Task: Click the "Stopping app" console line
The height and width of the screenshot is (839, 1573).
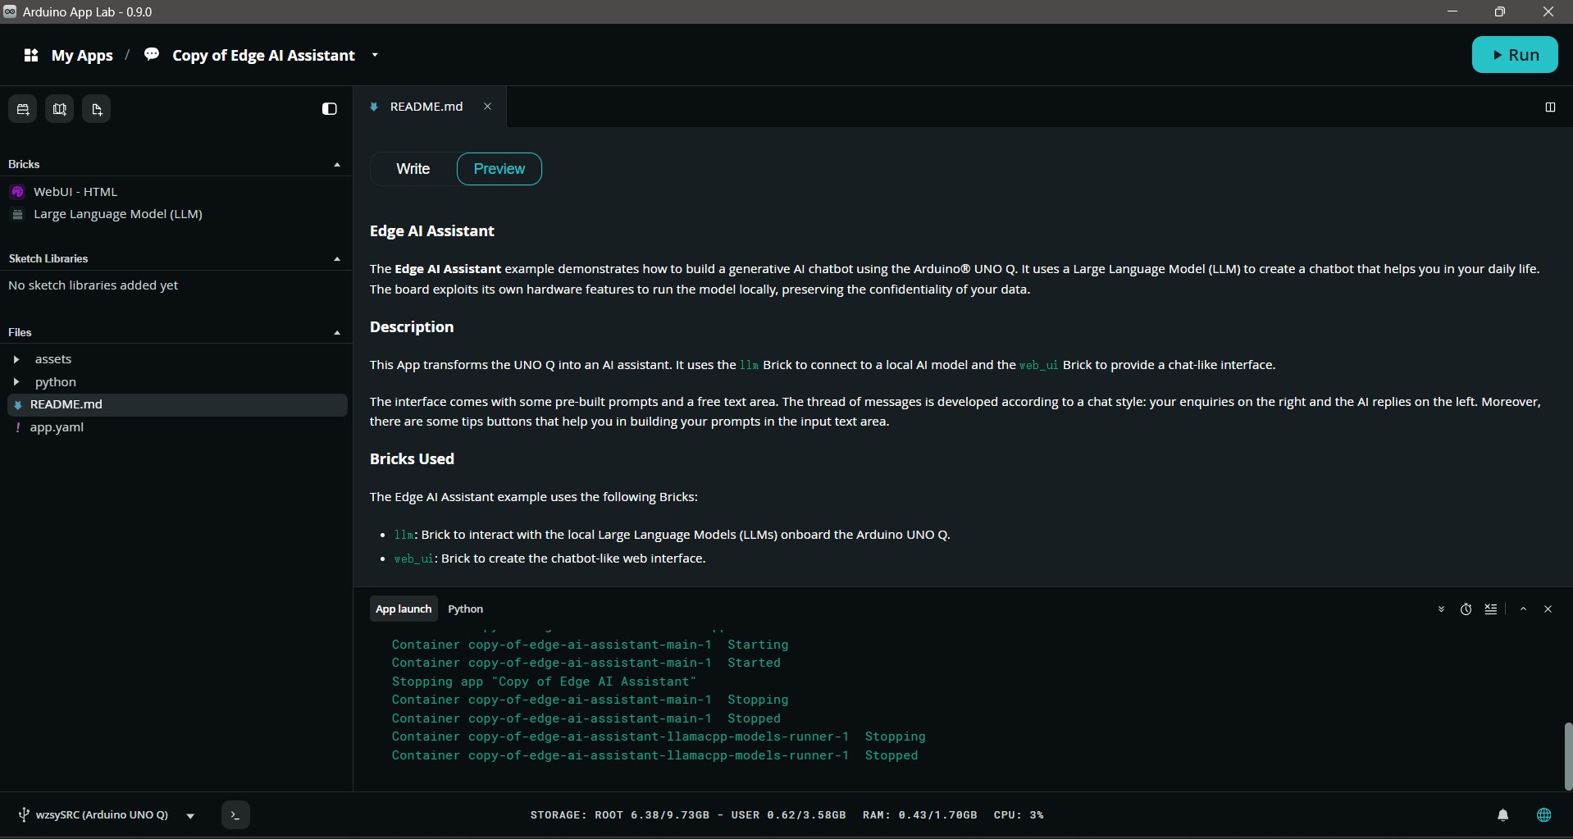Action: pyautogui.click(x=544, y=682)
